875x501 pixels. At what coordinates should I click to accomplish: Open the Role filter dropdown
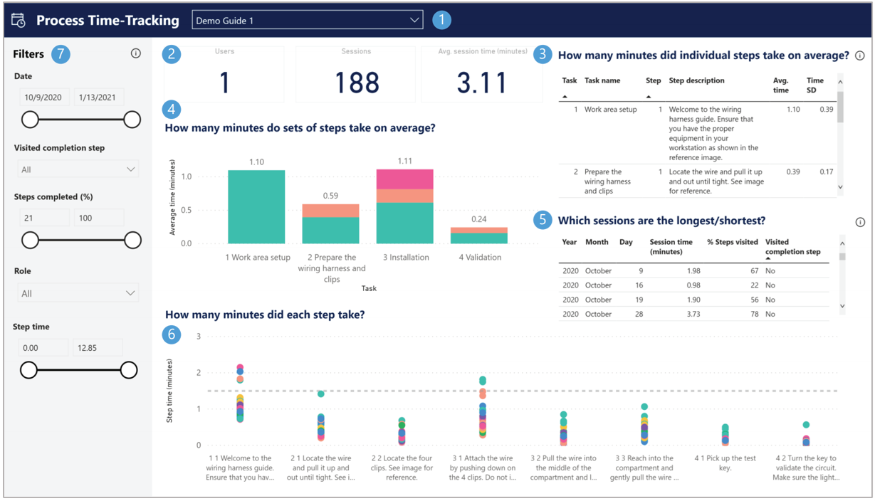point(77,292)
